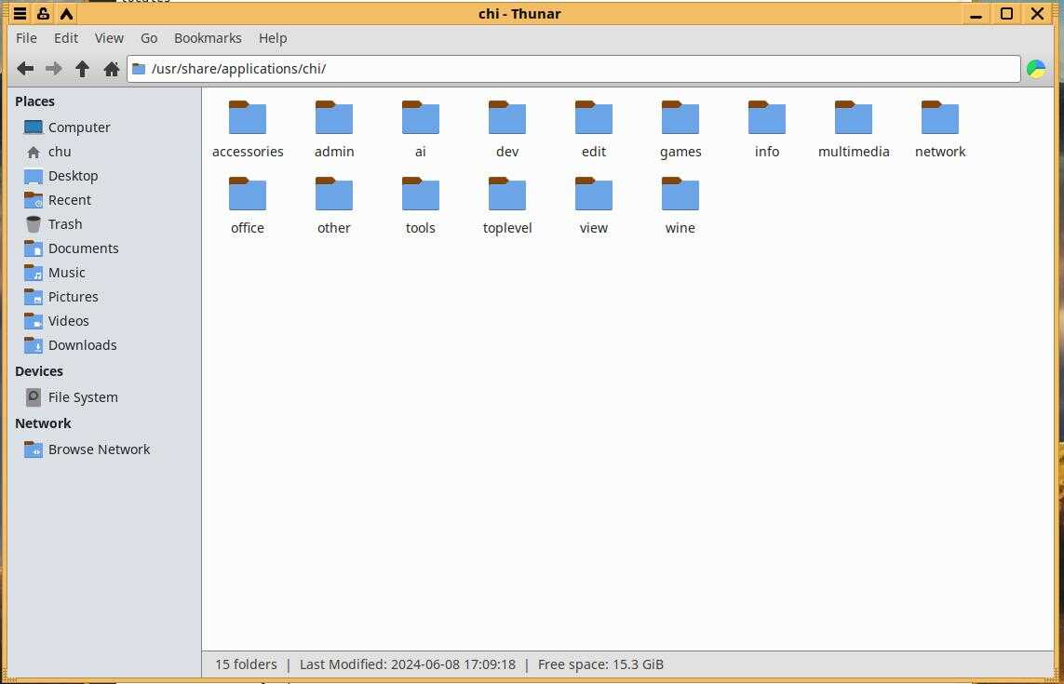Select the info folder
This screenshot has height=684, width=1064.
767,117
